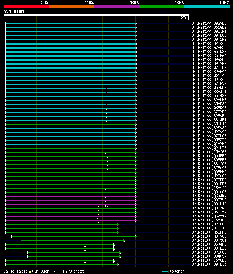233x274 pixels.
Task: Open UniRef100_Q9LU73 hit
Action: tap(209, 148)
